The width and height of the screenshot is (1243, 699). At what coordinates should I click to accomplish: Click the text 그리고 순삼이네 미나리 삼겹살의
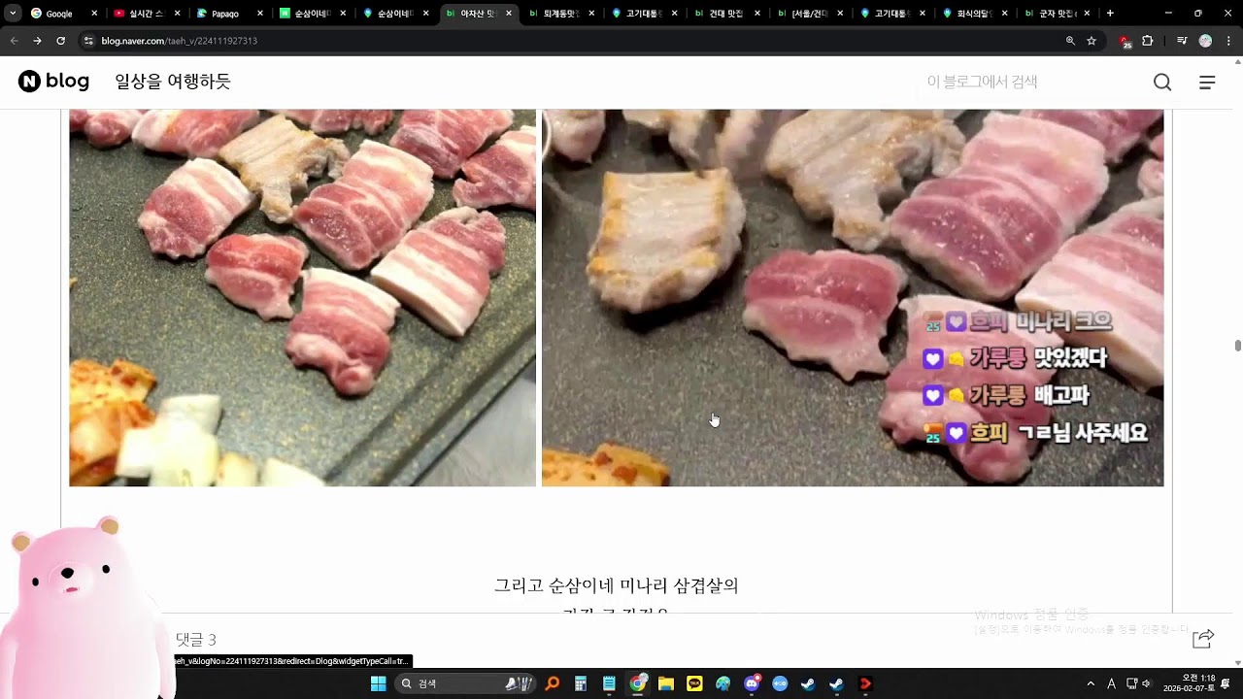click(617, 585)
